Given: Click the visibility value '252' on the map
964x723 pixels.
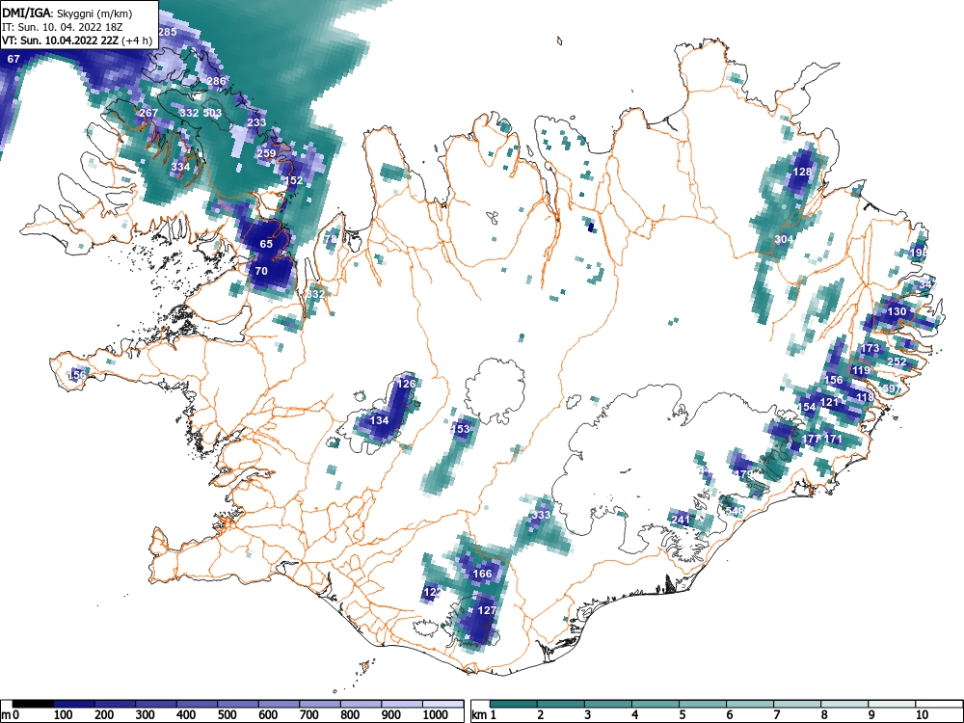Looking at the screenshot, I should [x=897, y=361].
